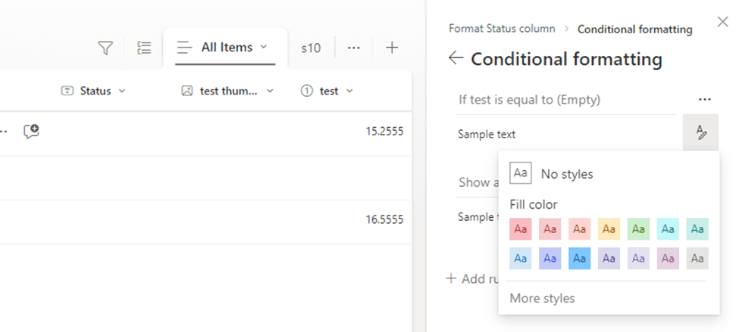This screenshot has height=332, width=739.
Task: Pick the first red fill color swatch
Action: 521,229
